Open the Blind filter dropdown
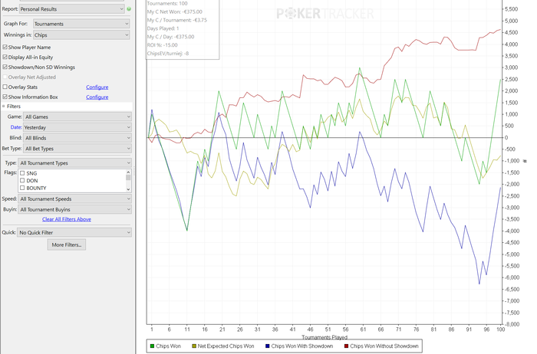537x354 pixels. point(77,138)
